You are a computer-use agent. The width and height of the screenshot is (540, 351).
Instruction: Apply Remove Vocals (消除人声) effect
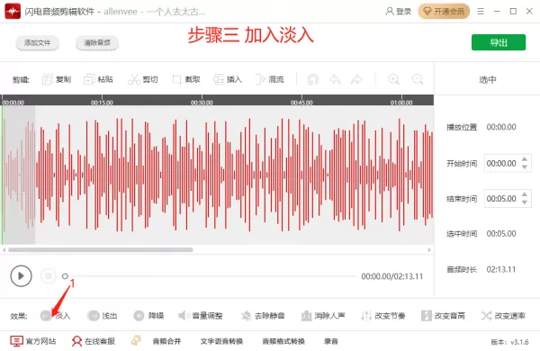click(323, 316)
